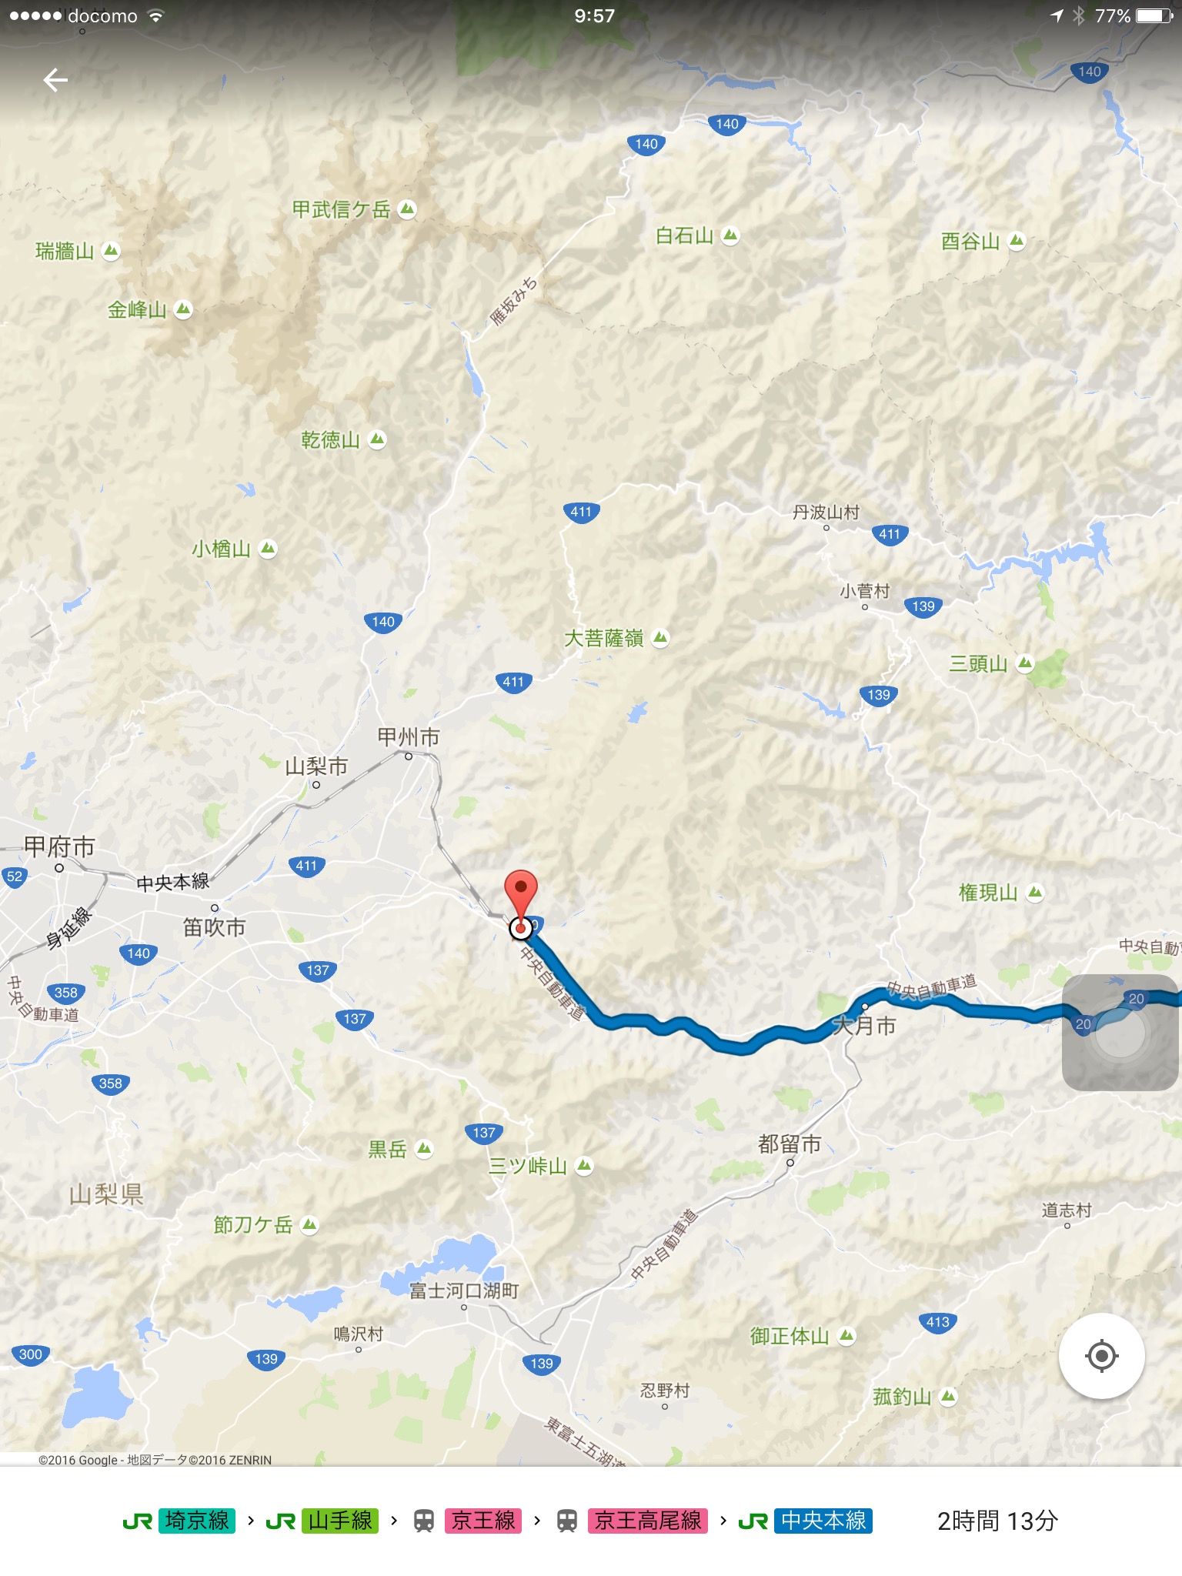Viewport: 1182px width, 1576px height.
Task: Tap the back arrow icon
Action: (55, 80)
